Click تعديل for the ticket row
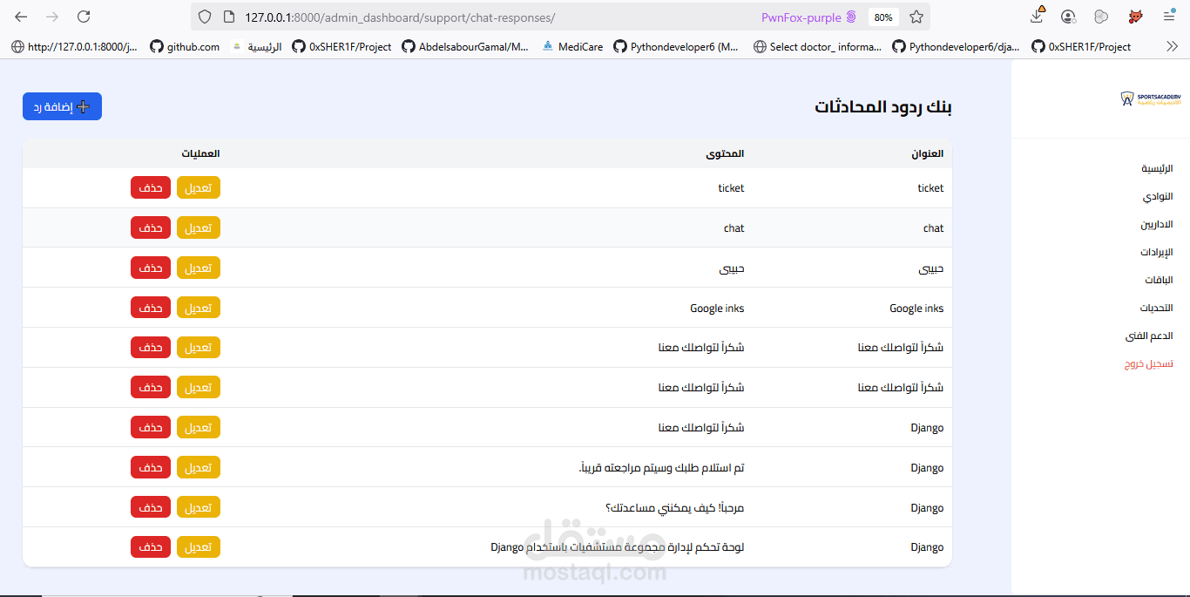The height and width of the screenshot is (597, 1190). pyautogui.click(x=199, y=187)
